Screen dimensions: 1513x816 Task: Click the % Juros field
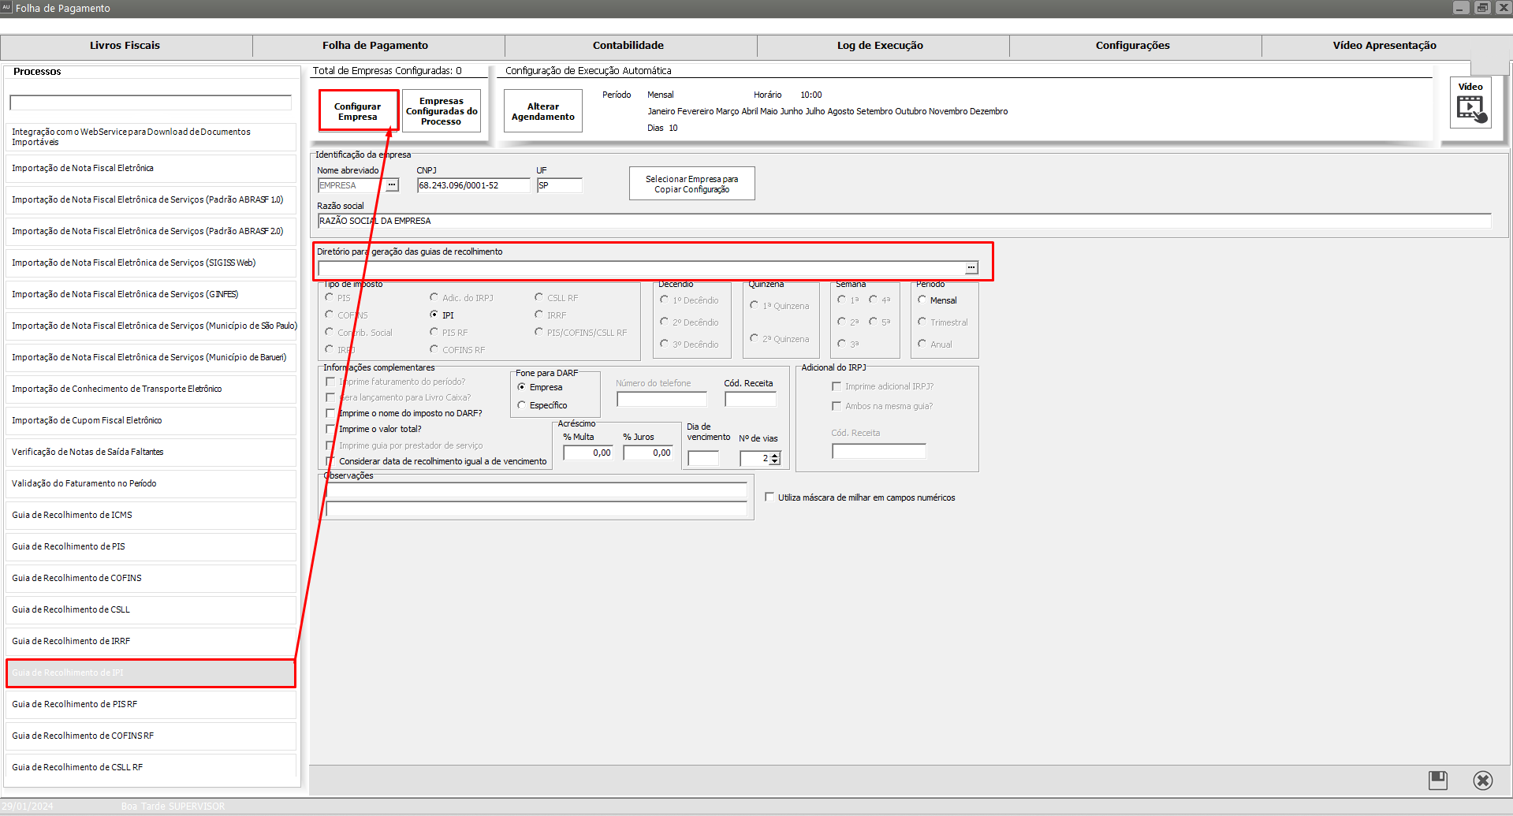648,453
